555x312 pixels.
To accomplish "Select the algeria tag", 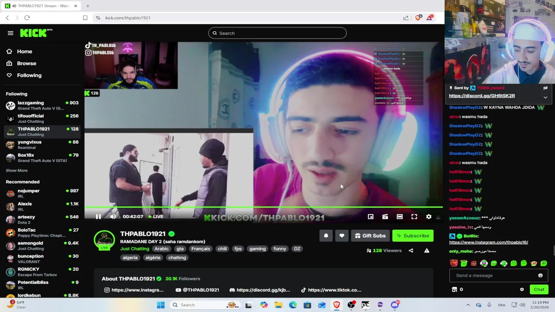I will (x=130, y=257).
